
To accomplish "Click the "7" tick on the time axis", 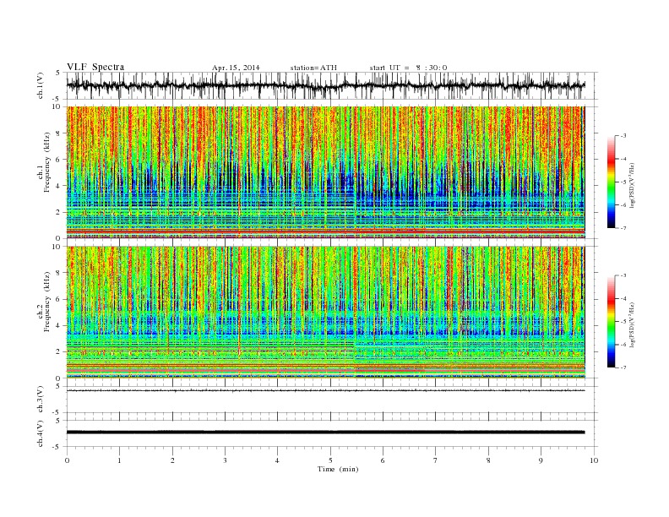I will point(436,460).
